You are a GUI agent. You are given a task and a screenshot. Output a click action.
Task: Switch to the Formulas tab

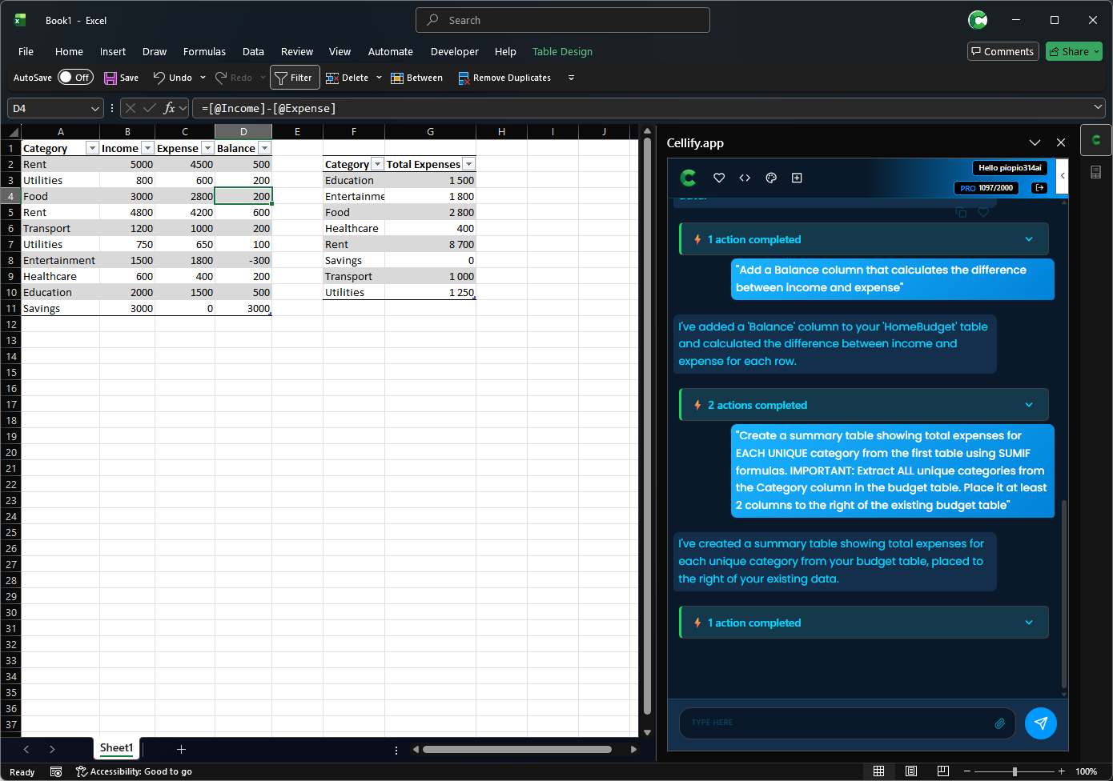pos(204,51)
